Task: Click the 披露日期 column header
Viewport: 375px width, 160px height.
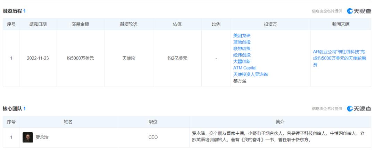Action: click(38, 24)
